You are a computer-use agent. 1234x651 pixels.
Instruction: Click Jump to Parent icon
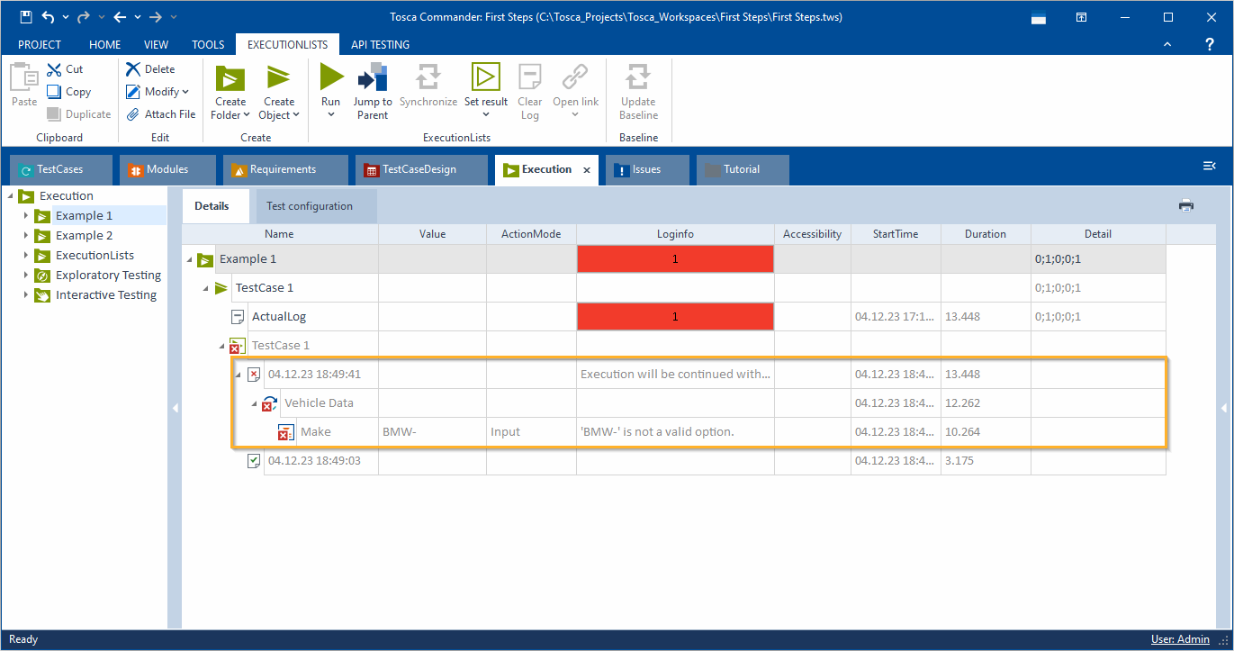[372, 78]
